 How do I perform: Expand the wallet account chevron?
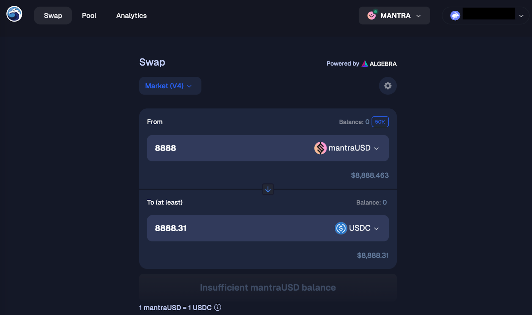[x=521, y=16]
